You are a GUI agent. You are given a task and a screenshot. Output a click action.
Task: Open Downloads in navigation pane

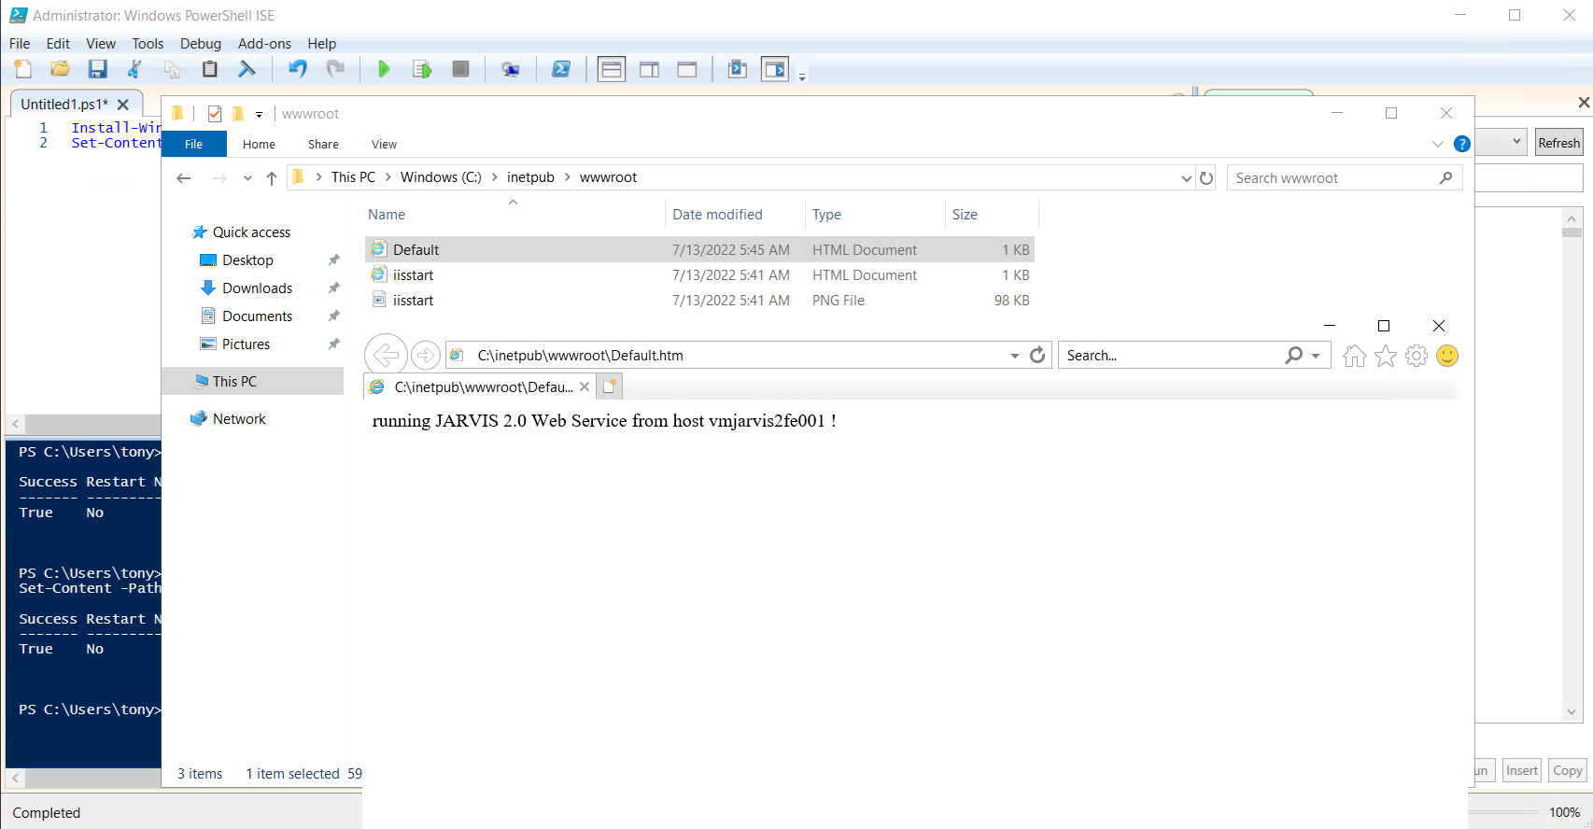(257, 288)
